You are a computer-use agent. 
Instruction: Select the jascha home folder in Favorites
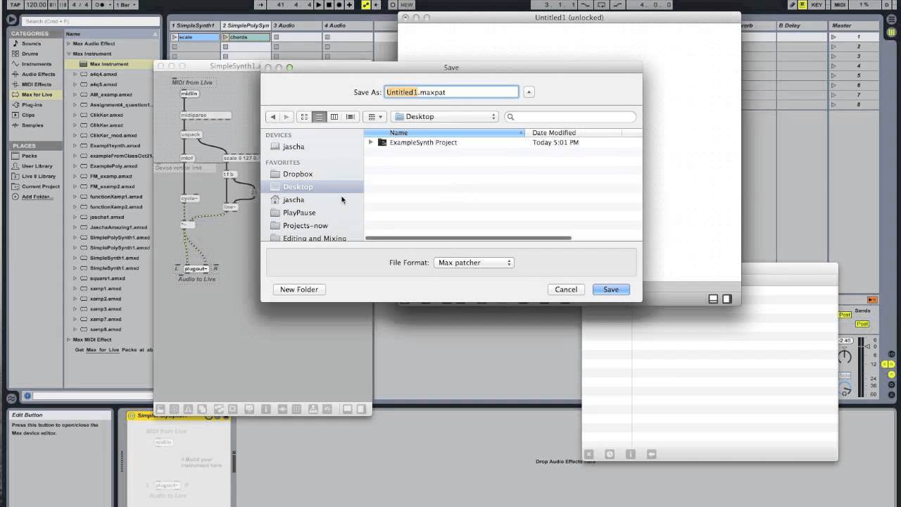[x=294, y=200]
